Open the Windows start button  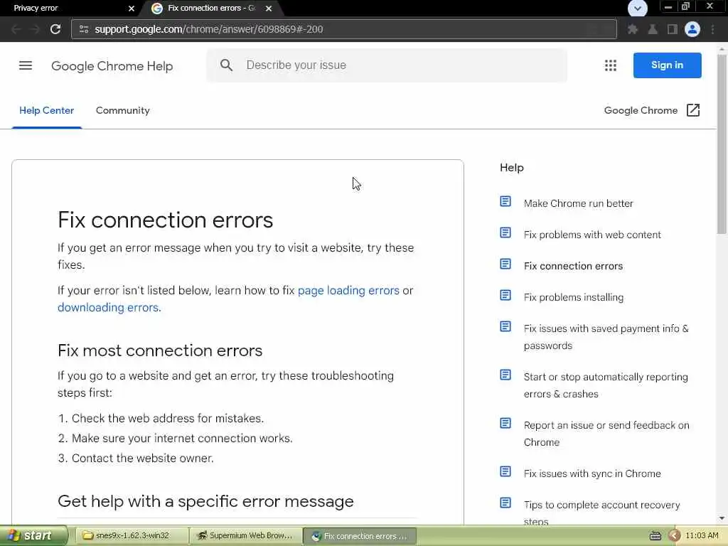pyautogui.click(x=34, y=536)
